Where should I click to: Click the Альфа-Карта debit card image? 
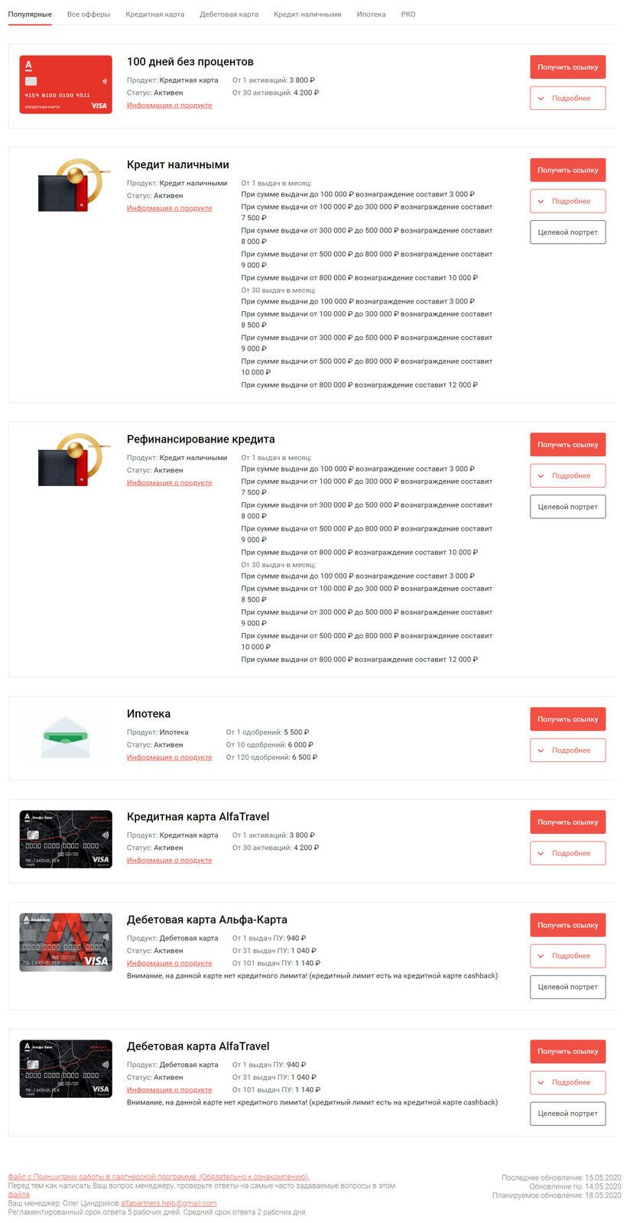66,942
